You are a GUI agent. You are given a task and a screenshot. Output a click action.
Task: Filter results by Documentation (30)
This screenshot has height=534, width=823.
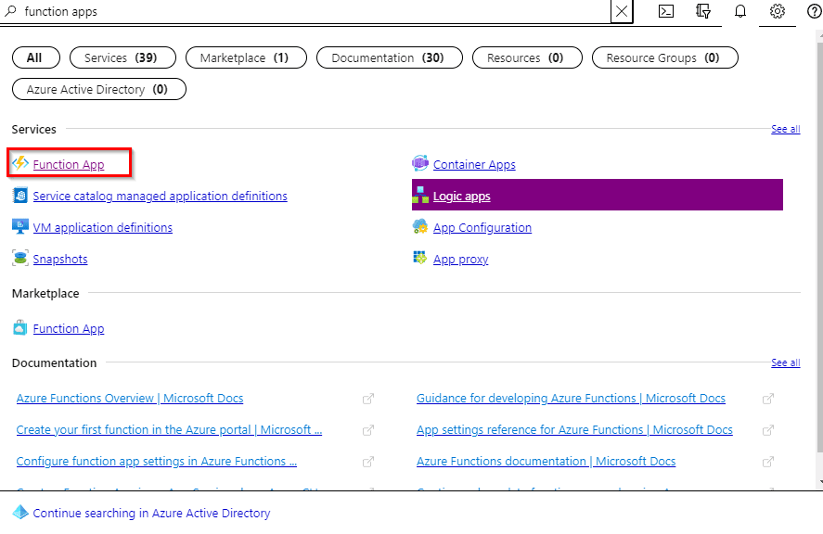(388, 57)
